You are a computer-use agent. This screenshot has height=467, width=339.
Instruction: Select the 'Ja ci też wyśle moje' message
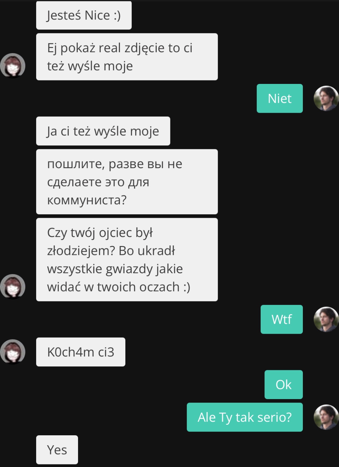(x=103, y=131)
